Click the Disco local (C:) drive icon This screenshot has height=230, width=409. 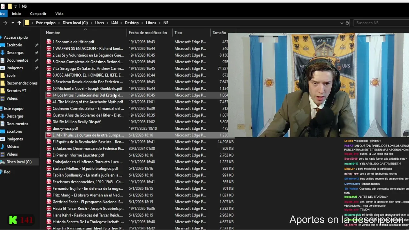click(2, 162)
